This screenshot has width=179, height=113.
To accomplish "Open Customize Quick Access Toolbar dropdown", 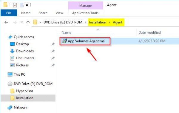I will pos(27,5).
